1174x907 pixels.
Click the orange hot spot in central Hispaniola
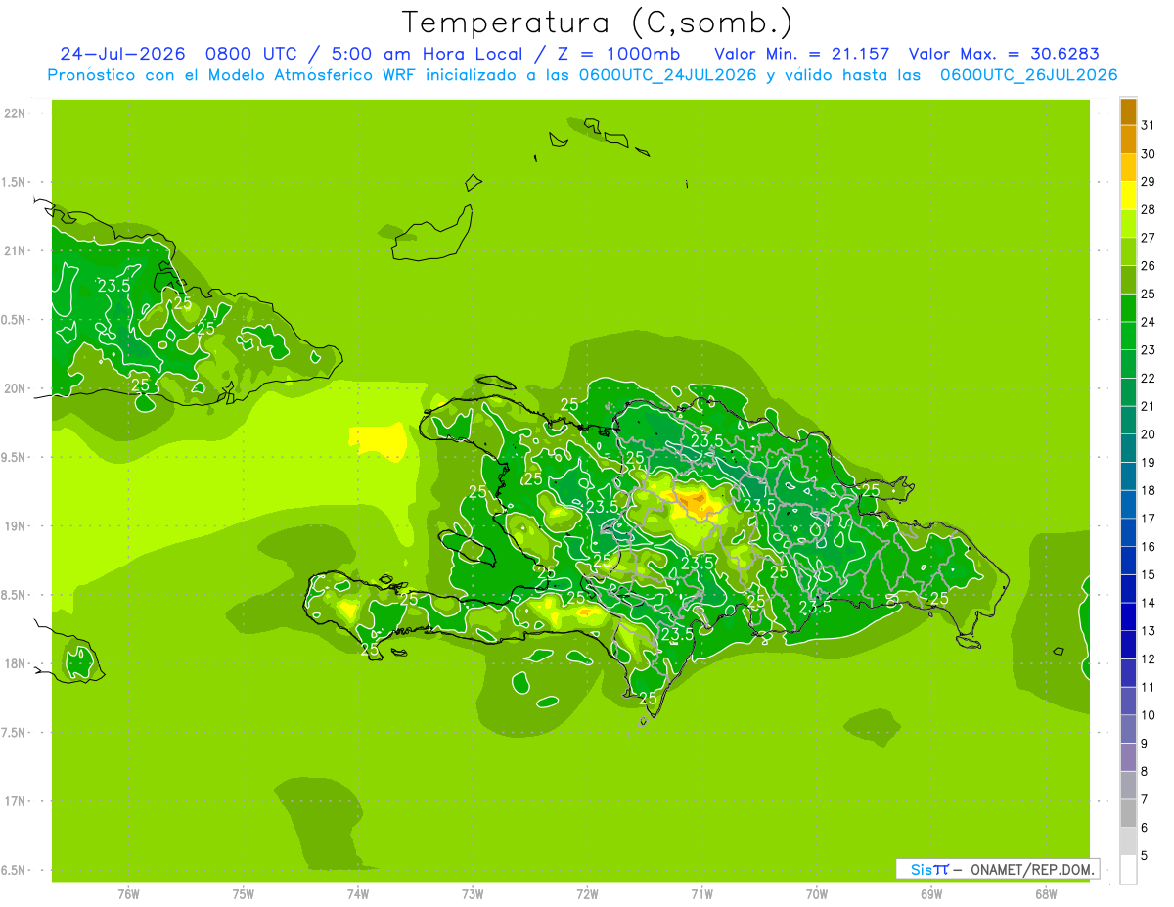point(696,503)
